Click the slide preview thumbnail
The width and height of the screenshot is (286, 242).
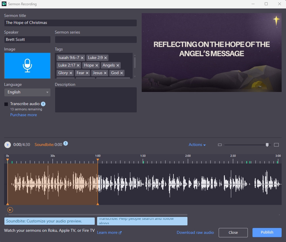pyautogui.click(x=212, y=53)
